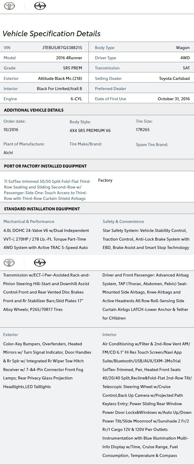This screenshot has height=465, width=194.
Task: Click the Order date label
Action: [14, 121]
